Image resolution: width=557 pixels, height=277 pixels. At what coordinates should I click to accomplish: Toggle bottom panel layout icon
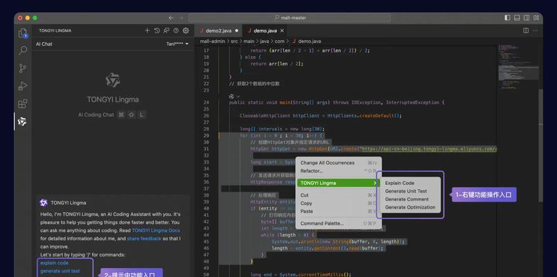coord(517,18)
